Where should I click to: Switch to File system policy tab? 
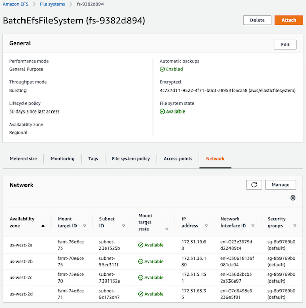coord(131,159)
